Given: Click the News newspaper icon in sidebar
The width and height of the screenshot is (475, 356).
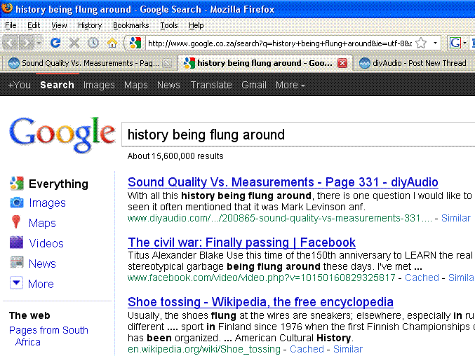Looking at the screenshot, I should coord(17,263).
